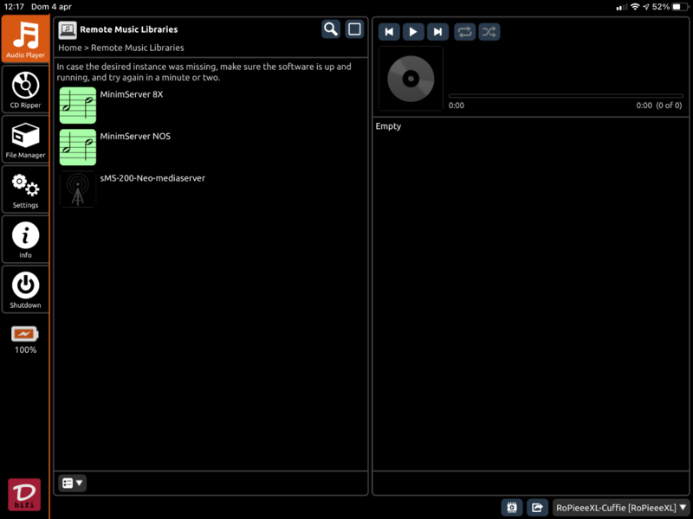Open the File Manager
The width and height of the screenshot is (693, 519).
click(x=25, y=139)
